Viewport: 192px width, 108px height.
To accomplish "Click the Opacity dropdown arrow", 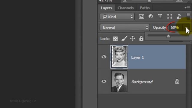I will (186, 28).
